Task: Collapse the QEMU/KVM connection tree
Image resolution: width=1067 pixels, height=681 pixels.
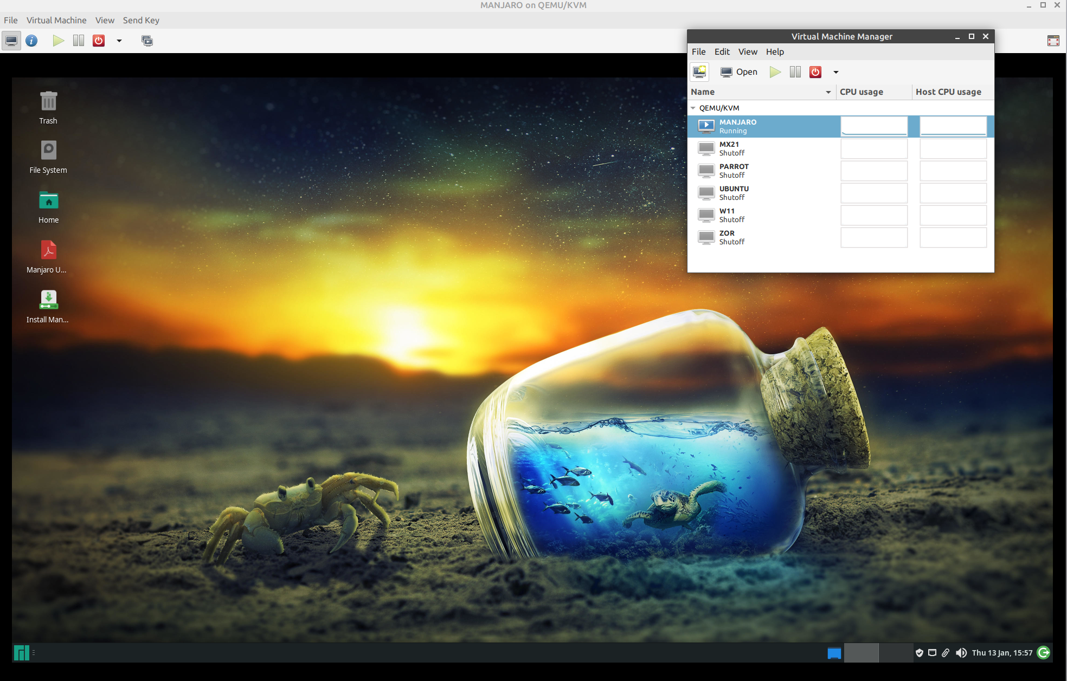Action: [x=693, y=108]
